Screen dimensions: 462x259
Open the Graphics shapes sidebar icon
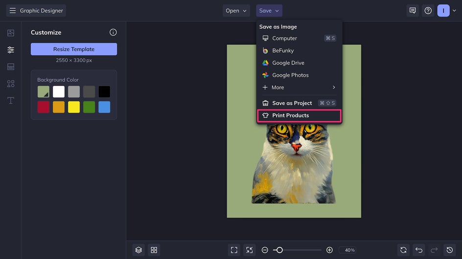(11, 84)
